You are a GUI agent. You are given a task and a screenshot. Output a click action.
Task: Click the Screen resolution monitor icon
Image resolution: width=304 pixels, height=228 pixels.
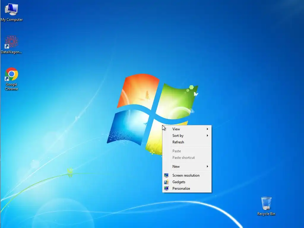166,175
